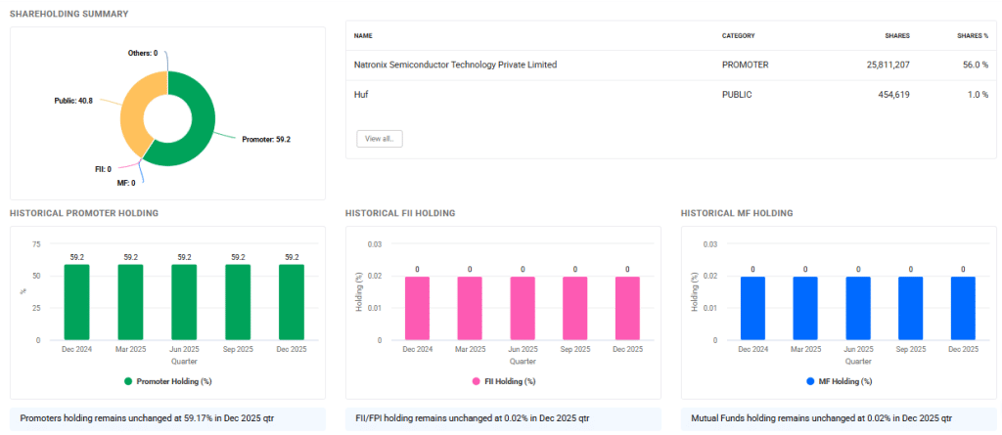Click the Sep 2025 blue MF bar

point(910,308)
